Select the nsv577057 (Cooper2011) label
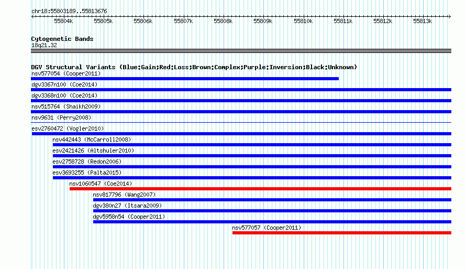 click(267, 228)
